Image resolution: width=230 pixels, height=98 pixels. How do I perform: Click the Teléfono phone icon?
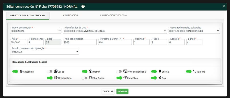click(194, 71)
